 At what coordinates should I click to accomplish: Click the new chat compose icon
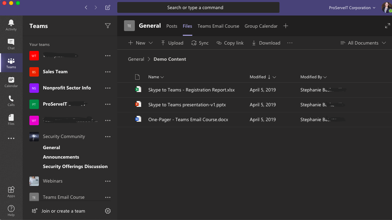107,7
